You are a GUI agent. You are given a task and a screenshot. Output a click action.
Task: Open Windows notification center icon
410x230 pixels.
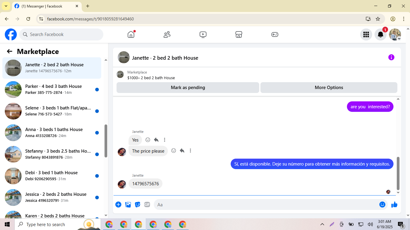point(401,224)
